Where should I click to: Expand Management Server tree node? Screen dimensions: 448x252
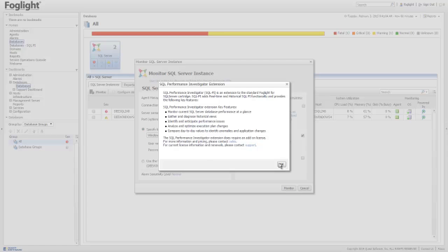(10, 101)
